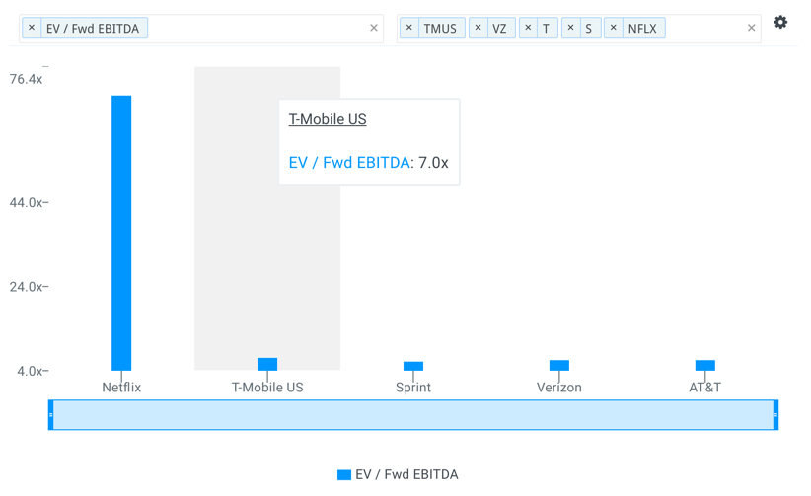This screenshot has height=496, width=811.
Task: Click the left handle of range selector
Action: 50,415
